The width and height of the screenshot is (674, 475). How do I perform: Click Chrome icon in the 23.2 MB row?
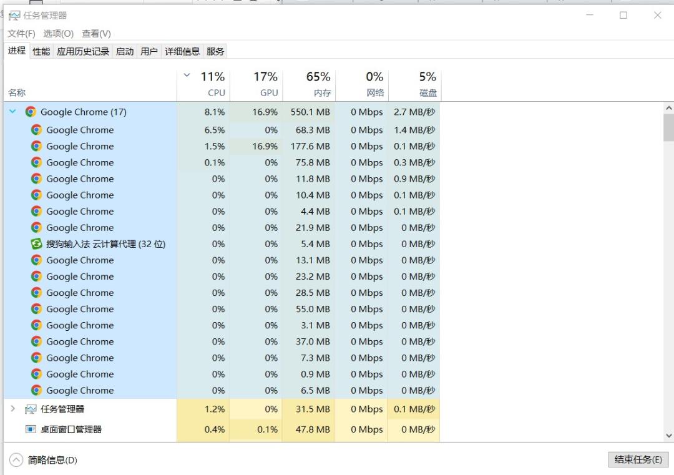tap(37, 277)
